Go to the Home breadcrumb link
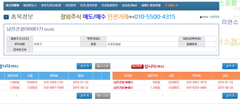The width and height of the screenshot is (240, 105). click(x=205, y=17)
